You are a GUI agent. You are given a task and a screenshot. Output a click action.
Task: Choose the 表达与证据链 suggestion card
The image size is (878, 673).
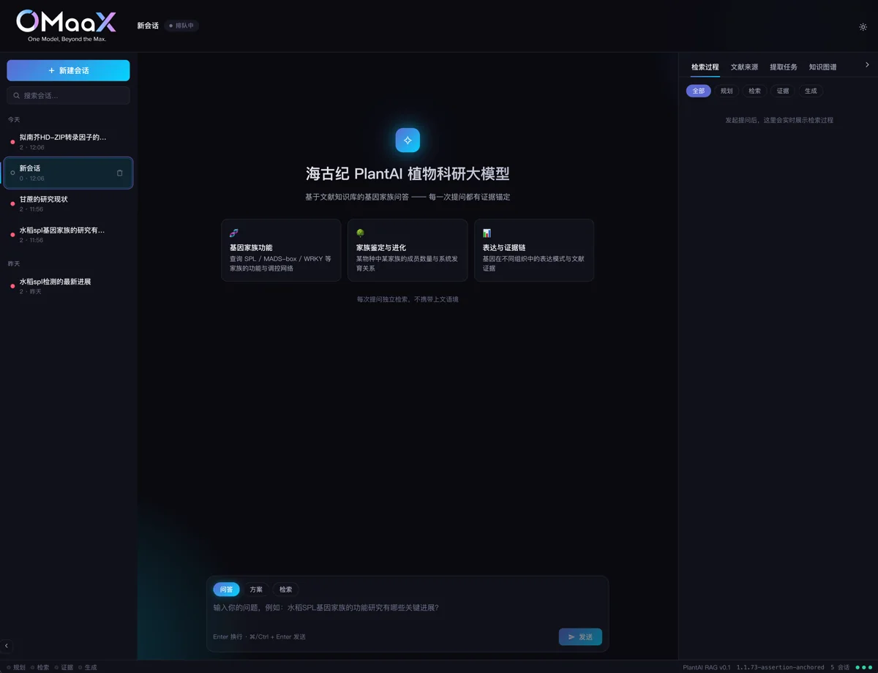pyautogui.click(x=534, y=250)
